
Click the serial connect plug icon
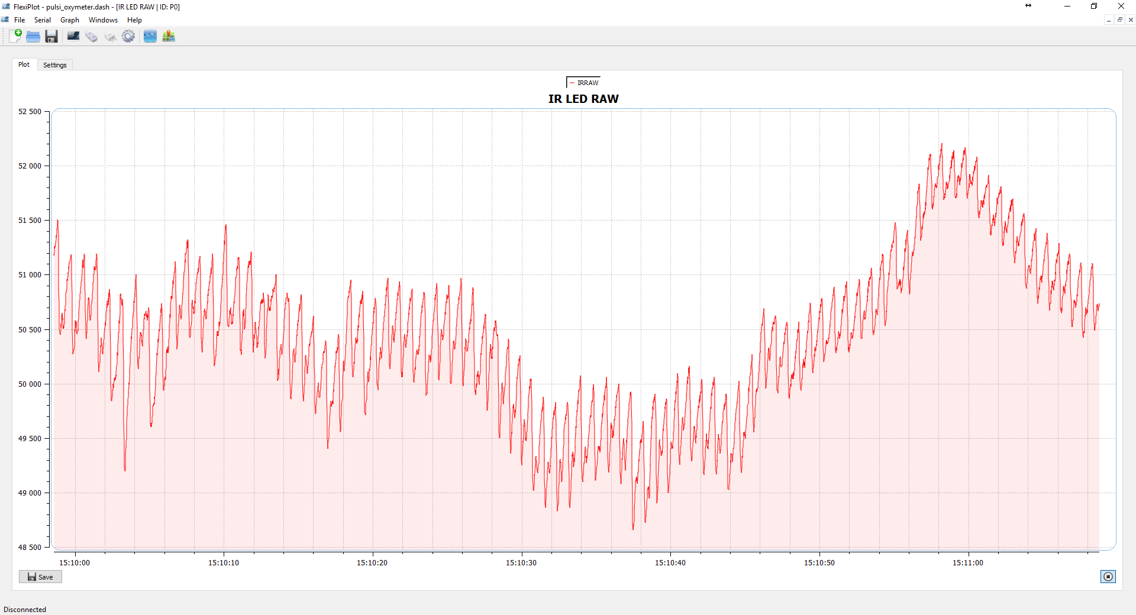coord(92,37)
